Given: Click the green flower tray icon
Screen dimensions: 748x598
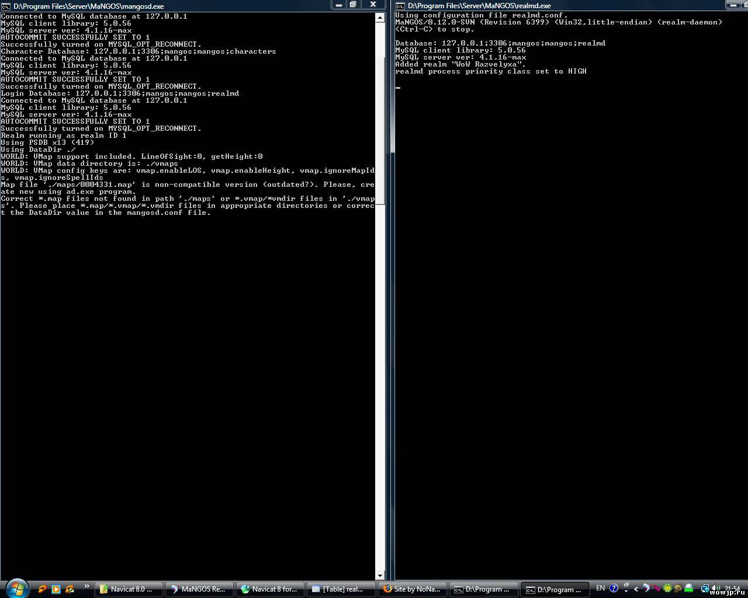Looking at the screenshot, I should pos(667,588).
